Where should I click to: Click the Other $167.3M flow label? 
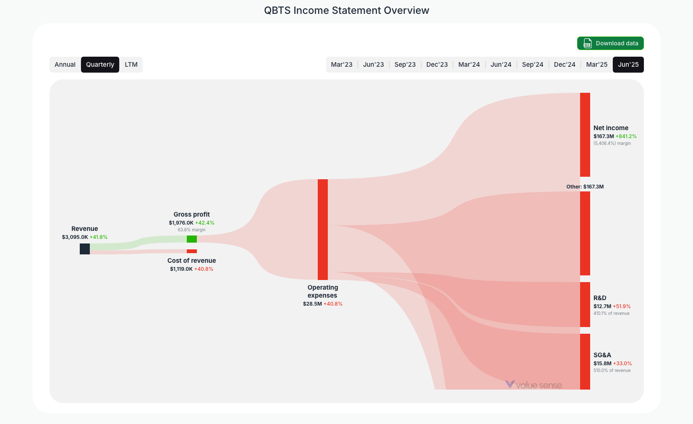pyautogui.click(x=585, y=186)
